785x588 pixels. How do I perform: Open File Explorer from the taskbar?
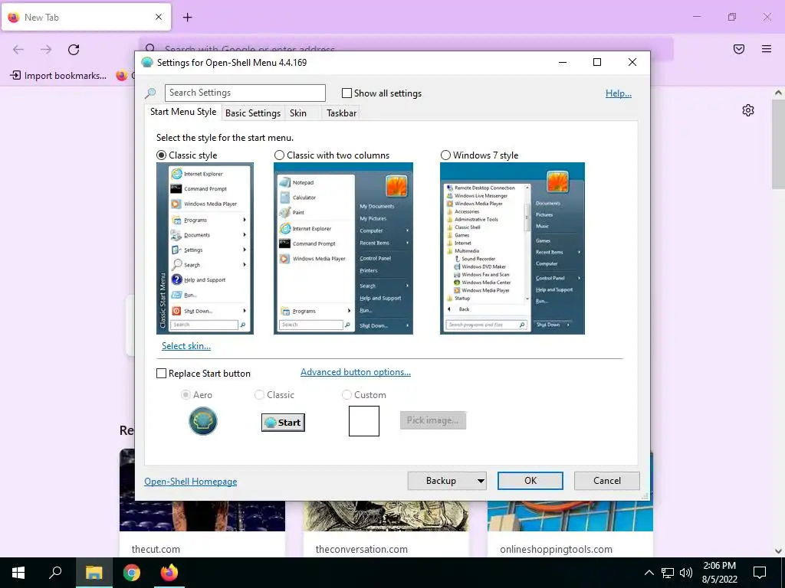[94, 573]
